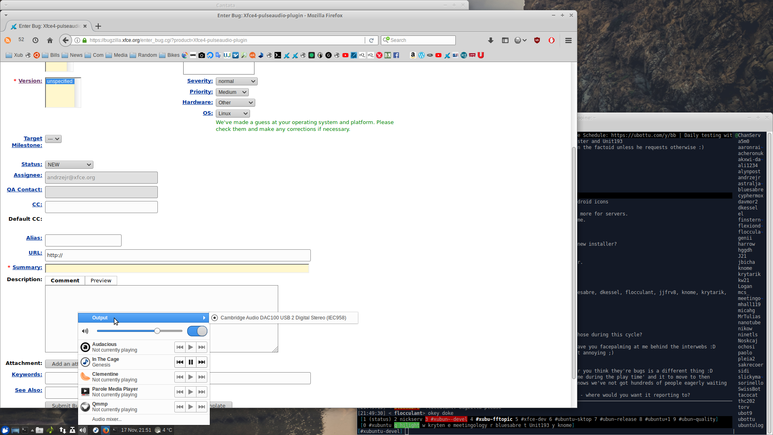
Task: Click the QA Contact link
Action: point(25,190)
